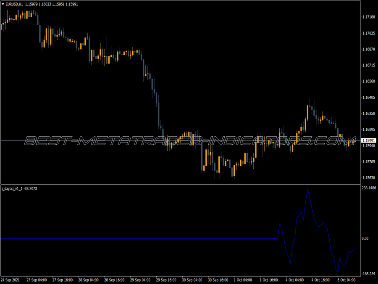Click the 1.16250 price axis label
Image resolution: width=378 pixels, height=284 pixels.
click(x=369, y=114)
